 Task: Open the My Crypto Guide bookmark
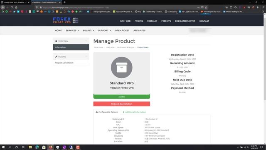pos(189,12)
